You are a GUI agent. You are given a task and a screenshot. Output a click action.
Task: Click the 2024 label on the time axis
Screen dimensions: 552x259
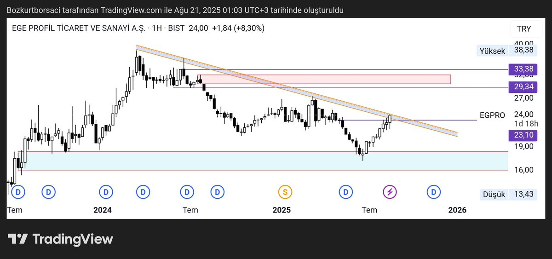(103, 210)
